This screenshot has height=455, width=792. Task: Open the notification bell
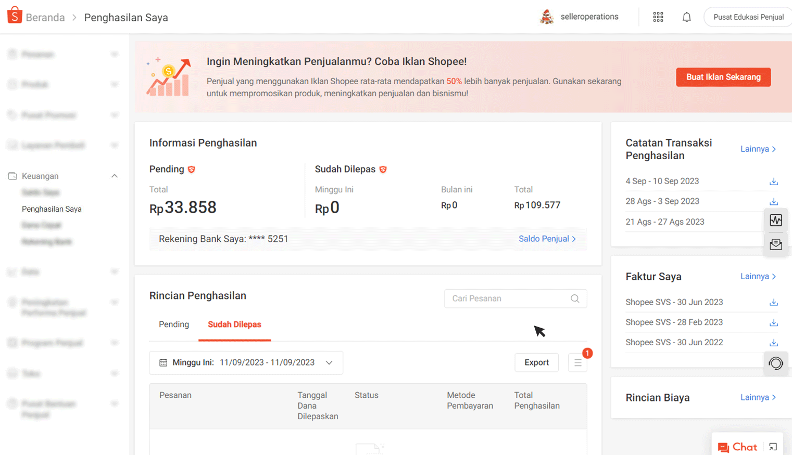[687, 17]
